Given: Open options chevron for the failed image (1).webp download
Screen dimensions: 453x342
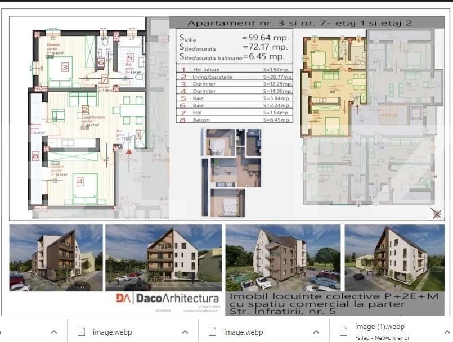Looking at the screenshot, I should (448, 331).
